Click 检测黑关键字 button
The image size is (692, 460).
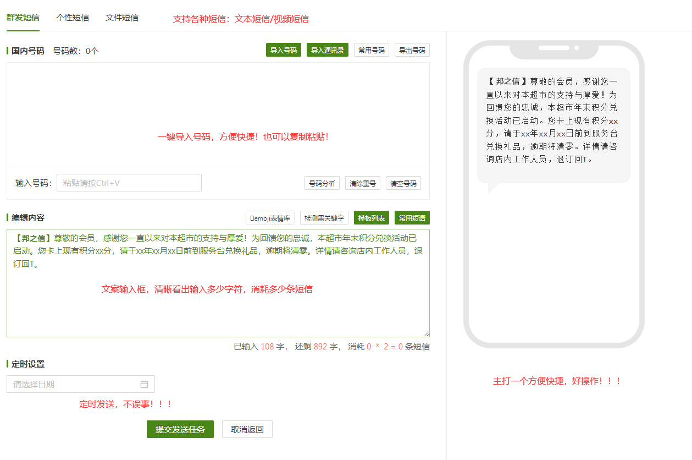324,218
